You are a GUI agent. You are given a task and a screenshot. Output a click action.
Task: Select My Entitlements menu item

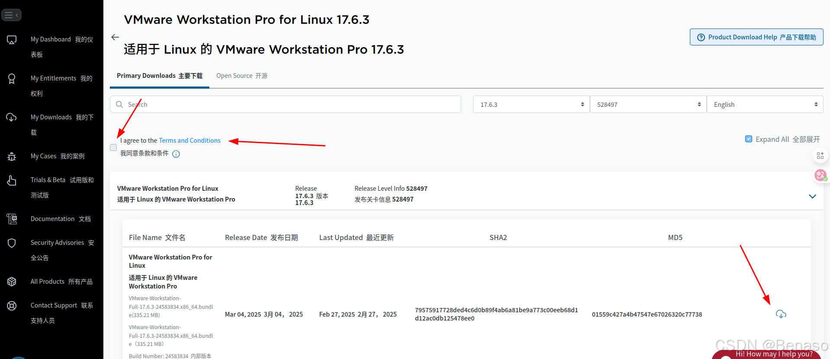(62, 86)
